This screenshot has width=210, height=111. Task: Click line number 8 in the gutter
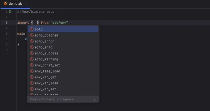pyautogui.click(x=6, y=50)
